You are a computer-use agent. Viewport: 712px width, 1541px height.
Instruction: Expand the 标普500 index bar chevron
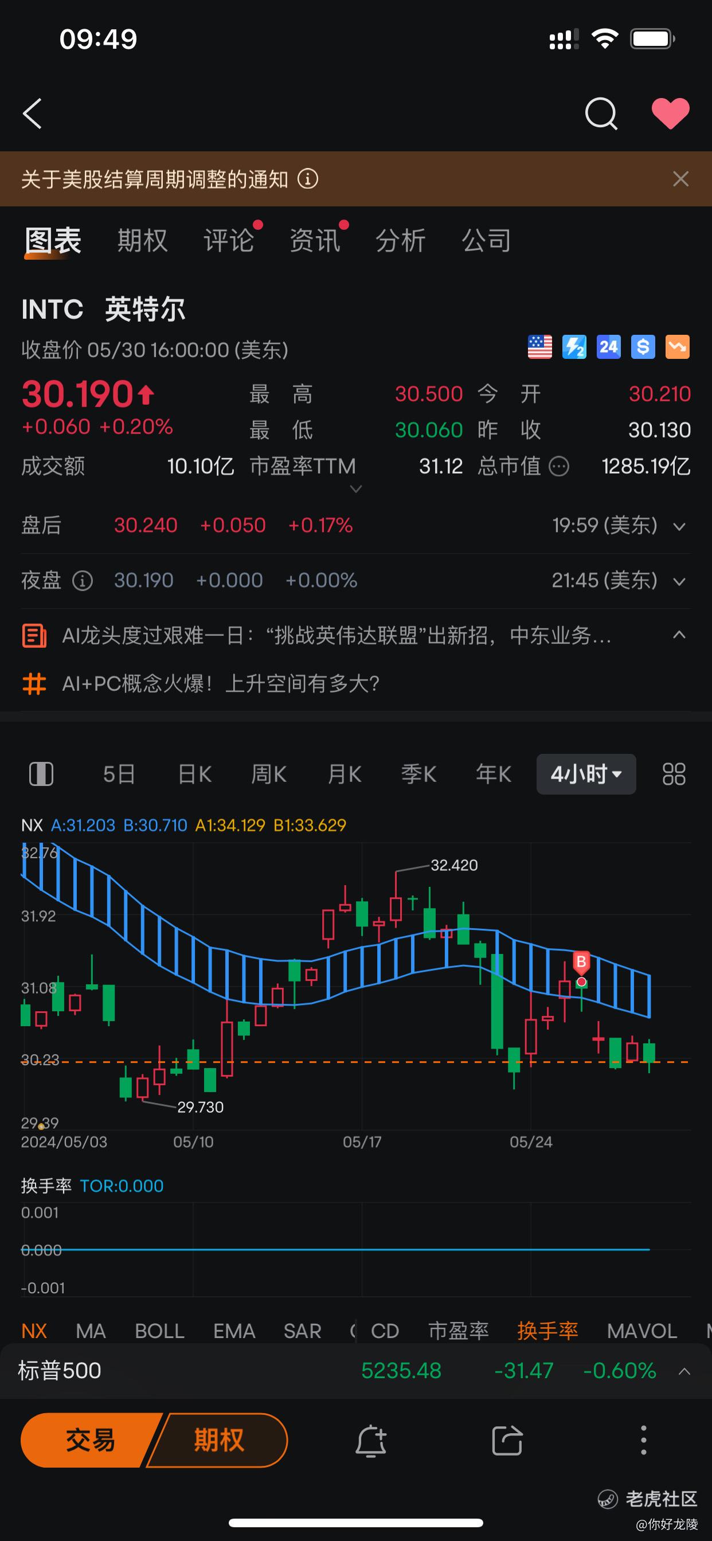684,1371
